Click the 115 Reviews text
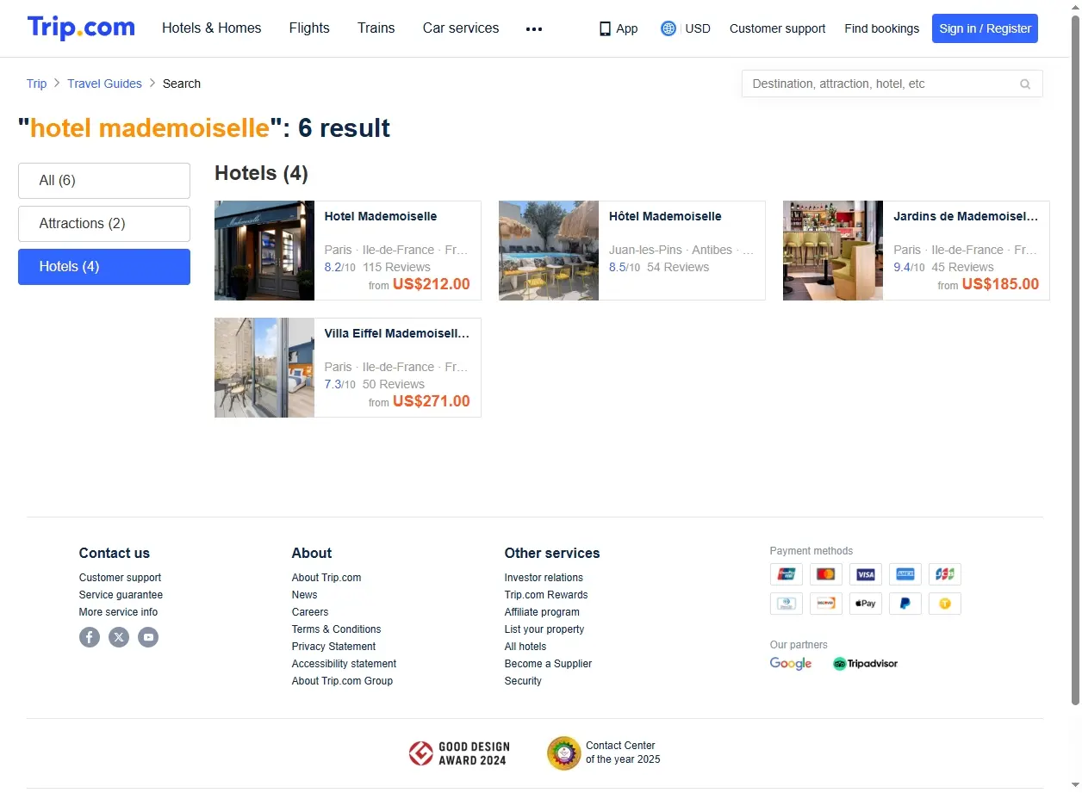Image resolution: width=1082 pixels, height=793 pixels. [x=396, y=267]
